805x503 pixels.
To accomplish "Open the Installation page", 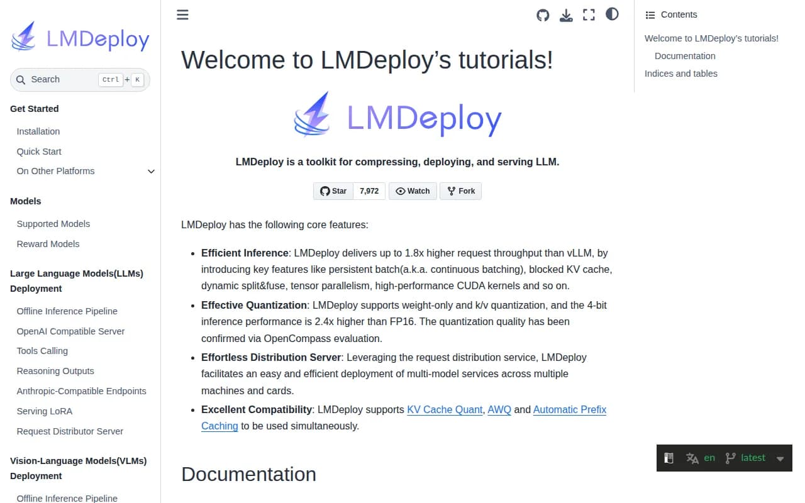I will click(x=38, y=131).
